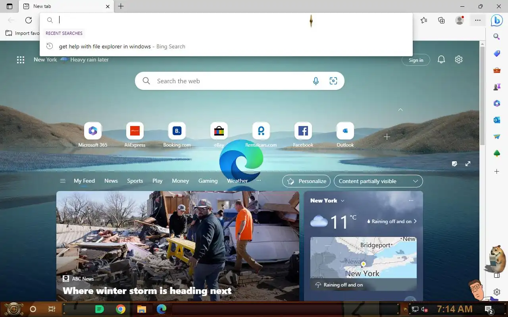Viewport: 508px width, 317px height.
Task: Open File Explorer from the taskbar
Action: coord(141,309)
